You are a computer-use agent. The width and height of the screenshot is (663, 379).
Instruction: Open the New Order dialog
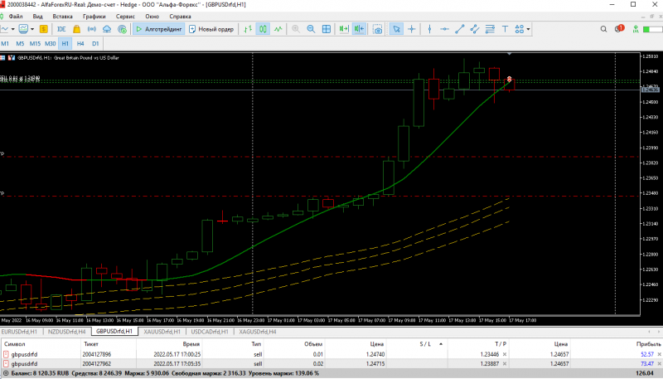pos(211,29)
